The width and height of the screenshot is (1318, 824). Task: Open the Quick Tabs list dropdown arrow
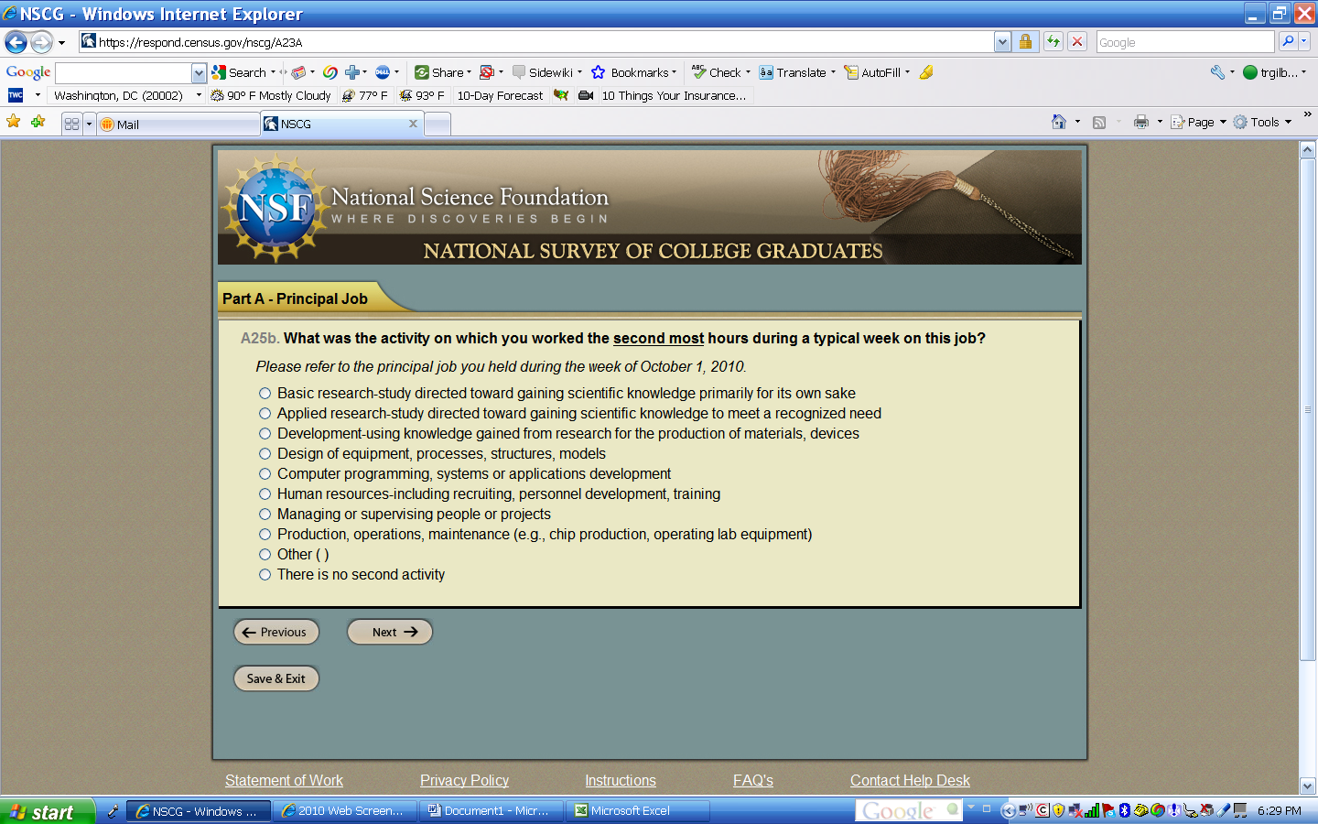(x=89, y=124)
